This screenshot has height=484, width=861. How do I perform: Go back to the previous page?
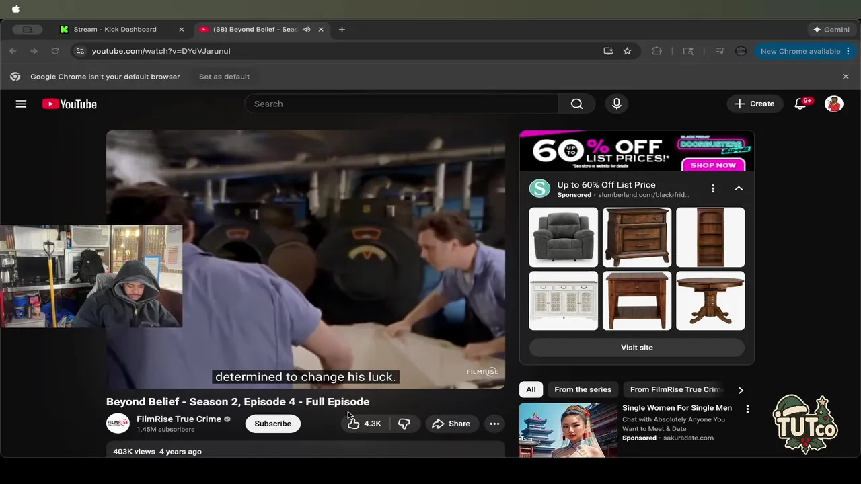click(x=13, y=51)
